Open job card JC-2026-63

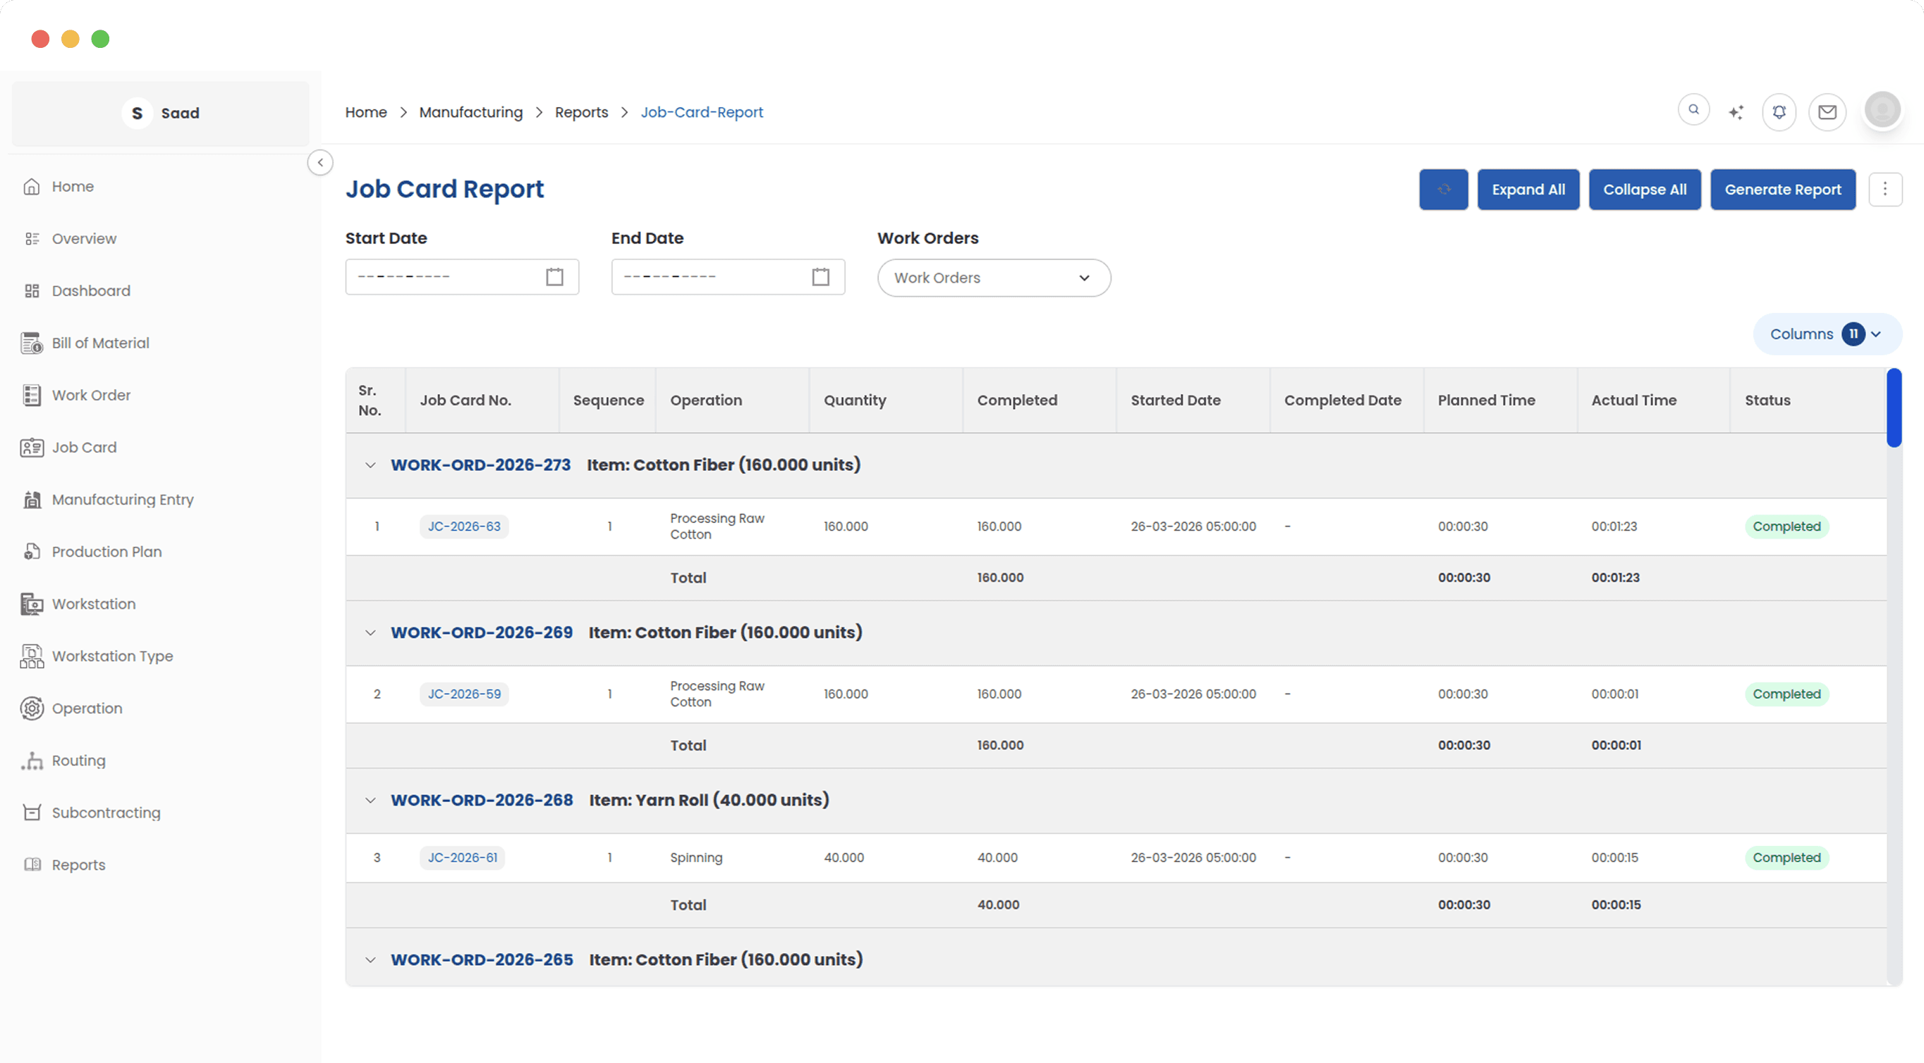click(464, 527)
